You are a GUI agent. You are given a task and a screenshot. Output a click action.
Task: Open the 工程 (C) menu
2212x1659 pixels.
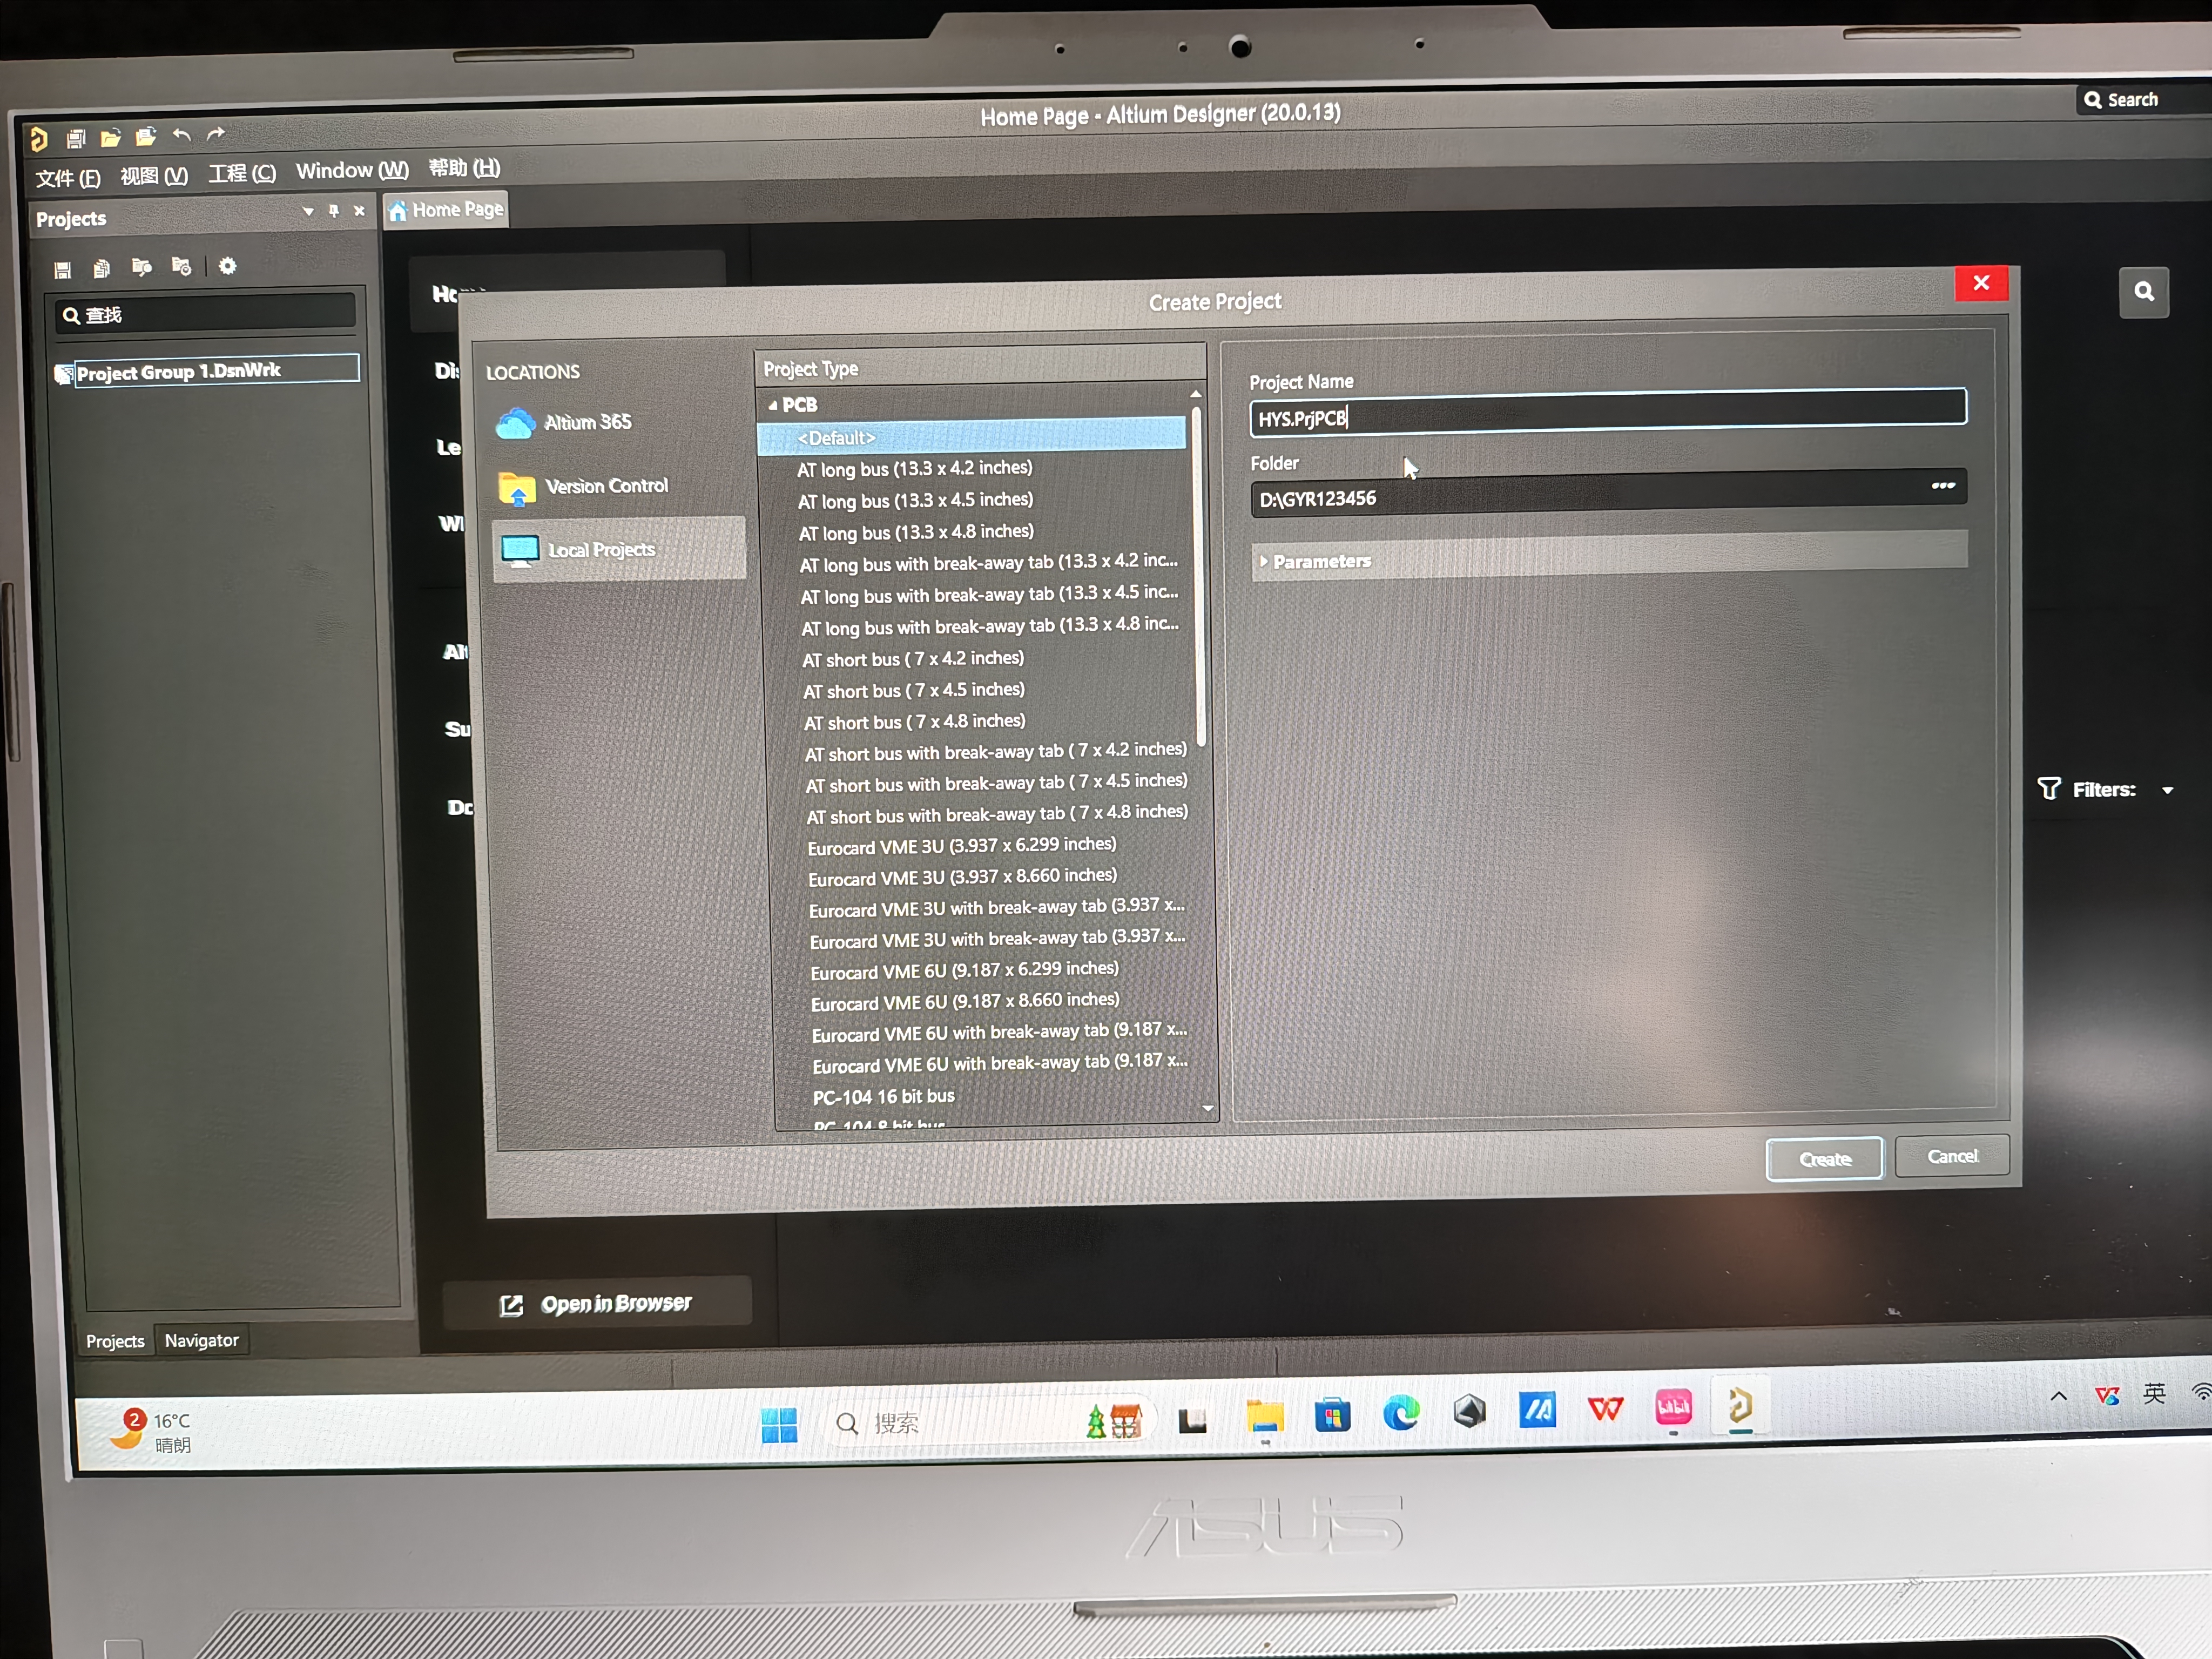(x=242, y=174)
